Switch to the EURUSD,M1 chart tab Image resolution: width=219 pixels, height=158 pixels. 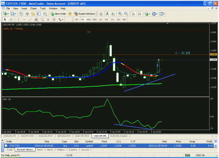coord(10,136)
